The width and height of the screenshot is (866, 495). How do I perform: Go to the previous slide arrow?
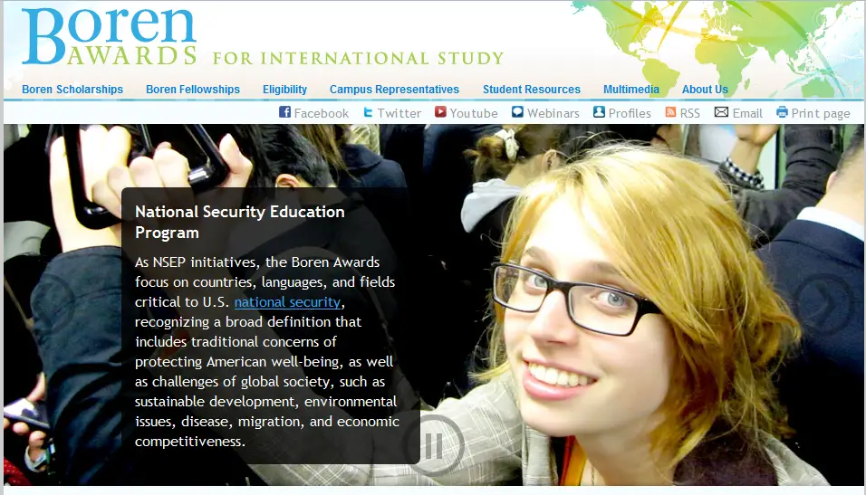point(44,304)
